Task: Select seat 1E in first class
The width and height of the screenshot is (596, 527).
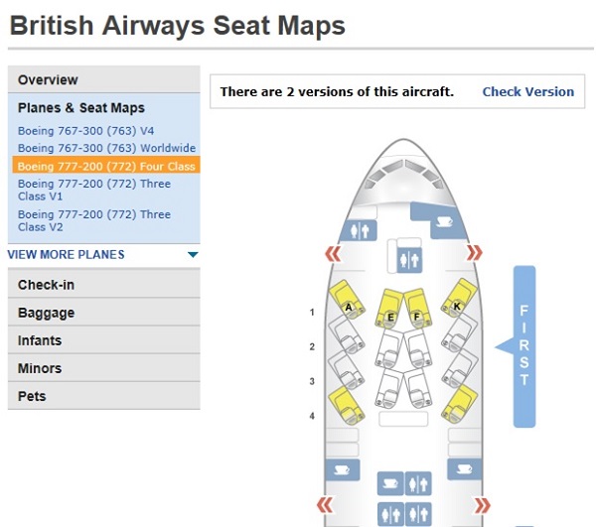Action: coord(388,309)
